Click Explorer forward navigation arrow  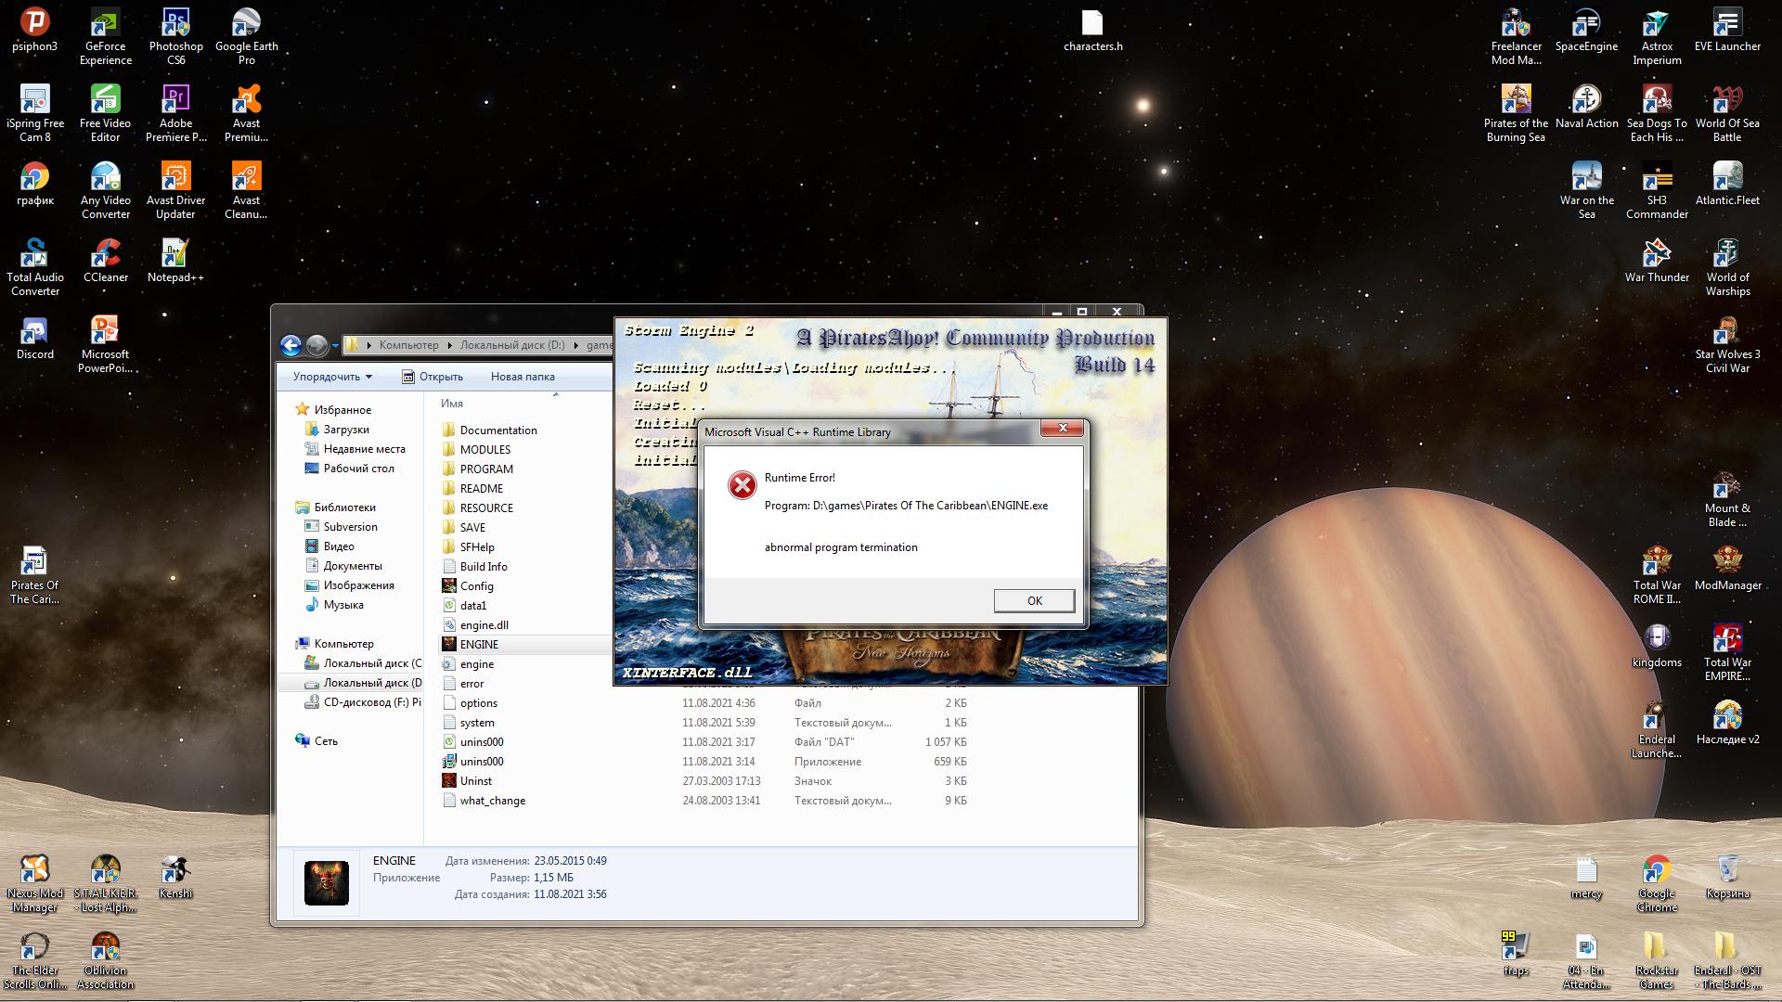[316, 345]
